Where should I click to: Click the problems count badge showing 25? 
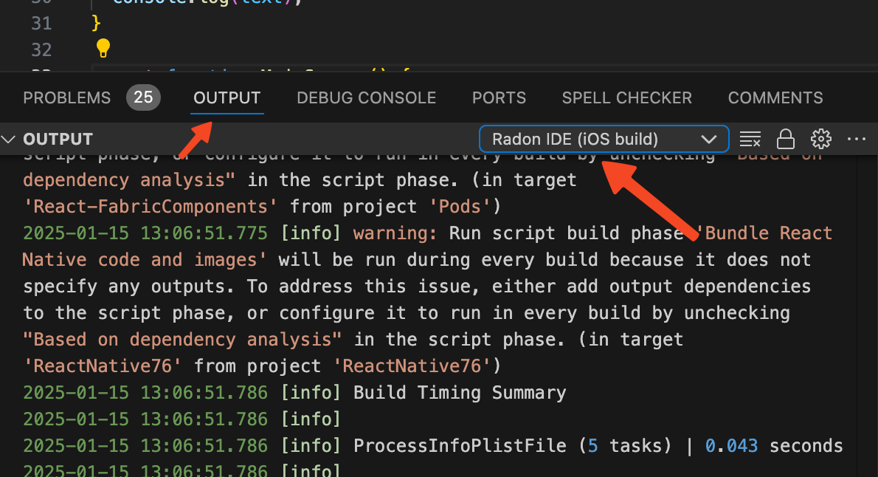click(143, 97)
